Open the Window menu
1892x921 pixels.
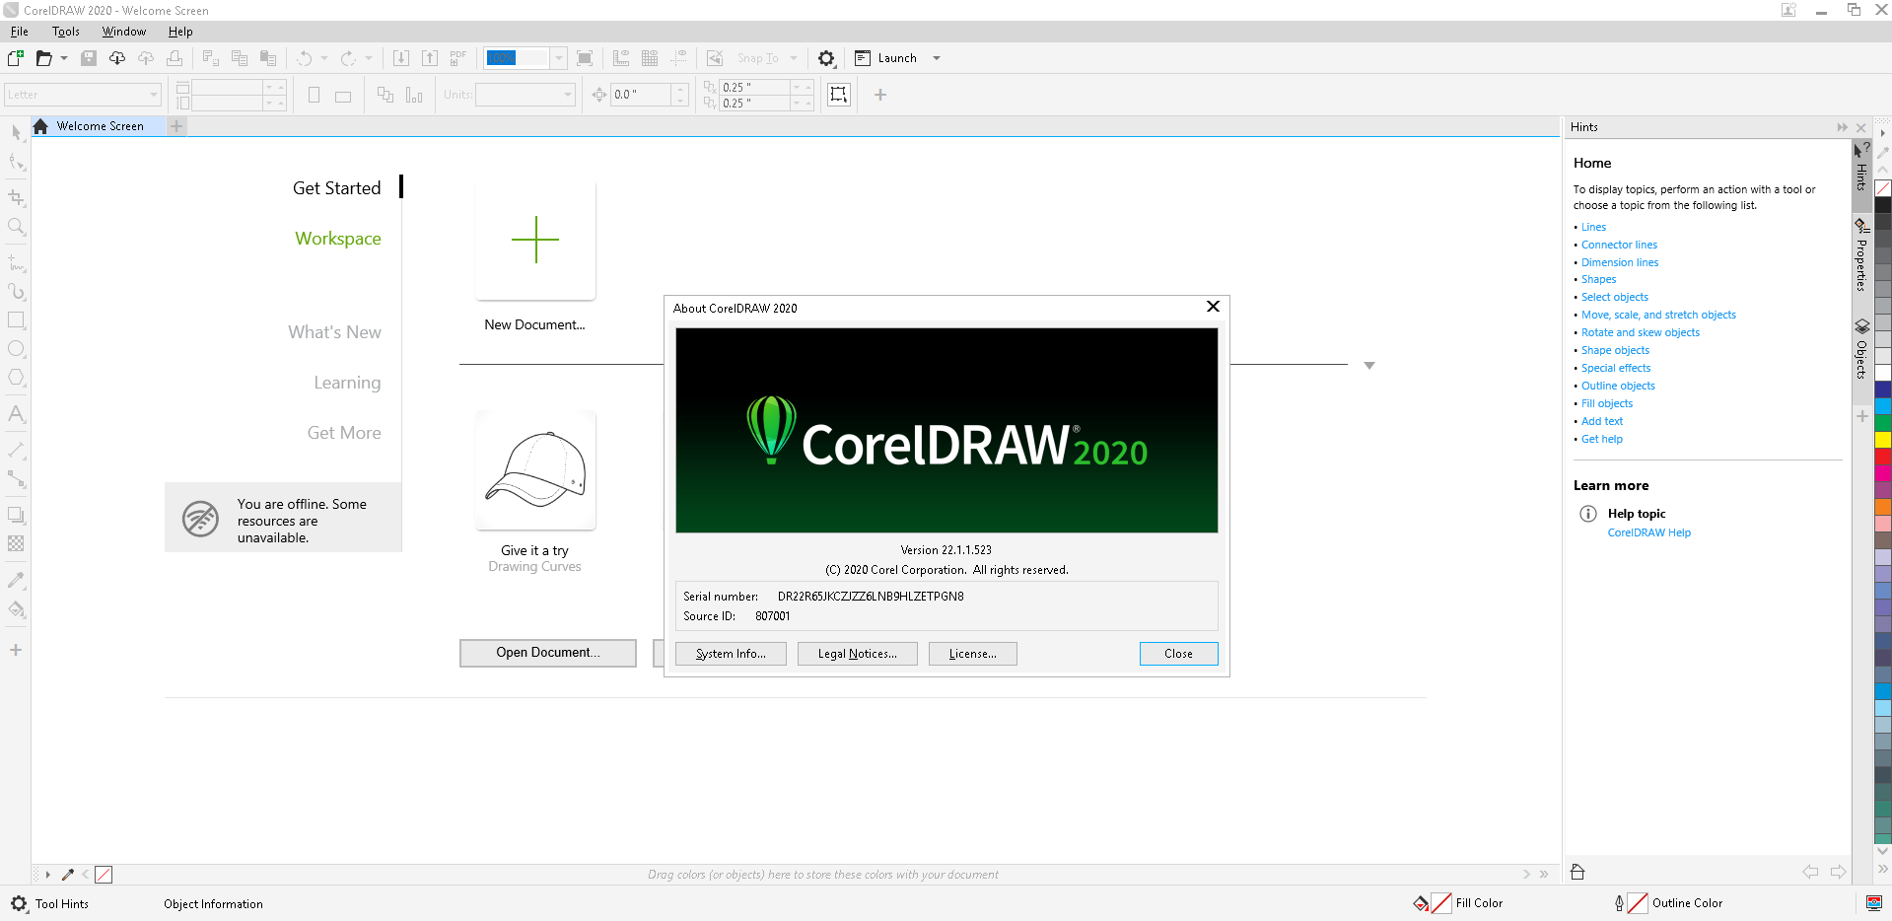click(x=124, y=32)
